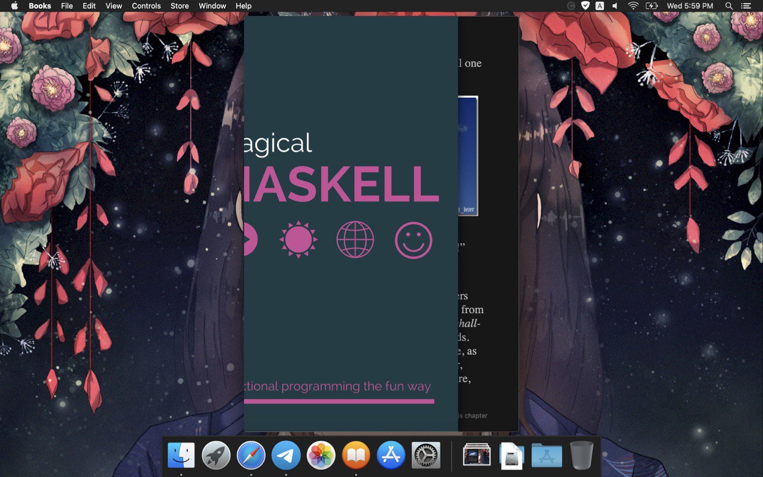Open the battery status menu
This screenshot has width=763, height=477.
tap(652, 6)
